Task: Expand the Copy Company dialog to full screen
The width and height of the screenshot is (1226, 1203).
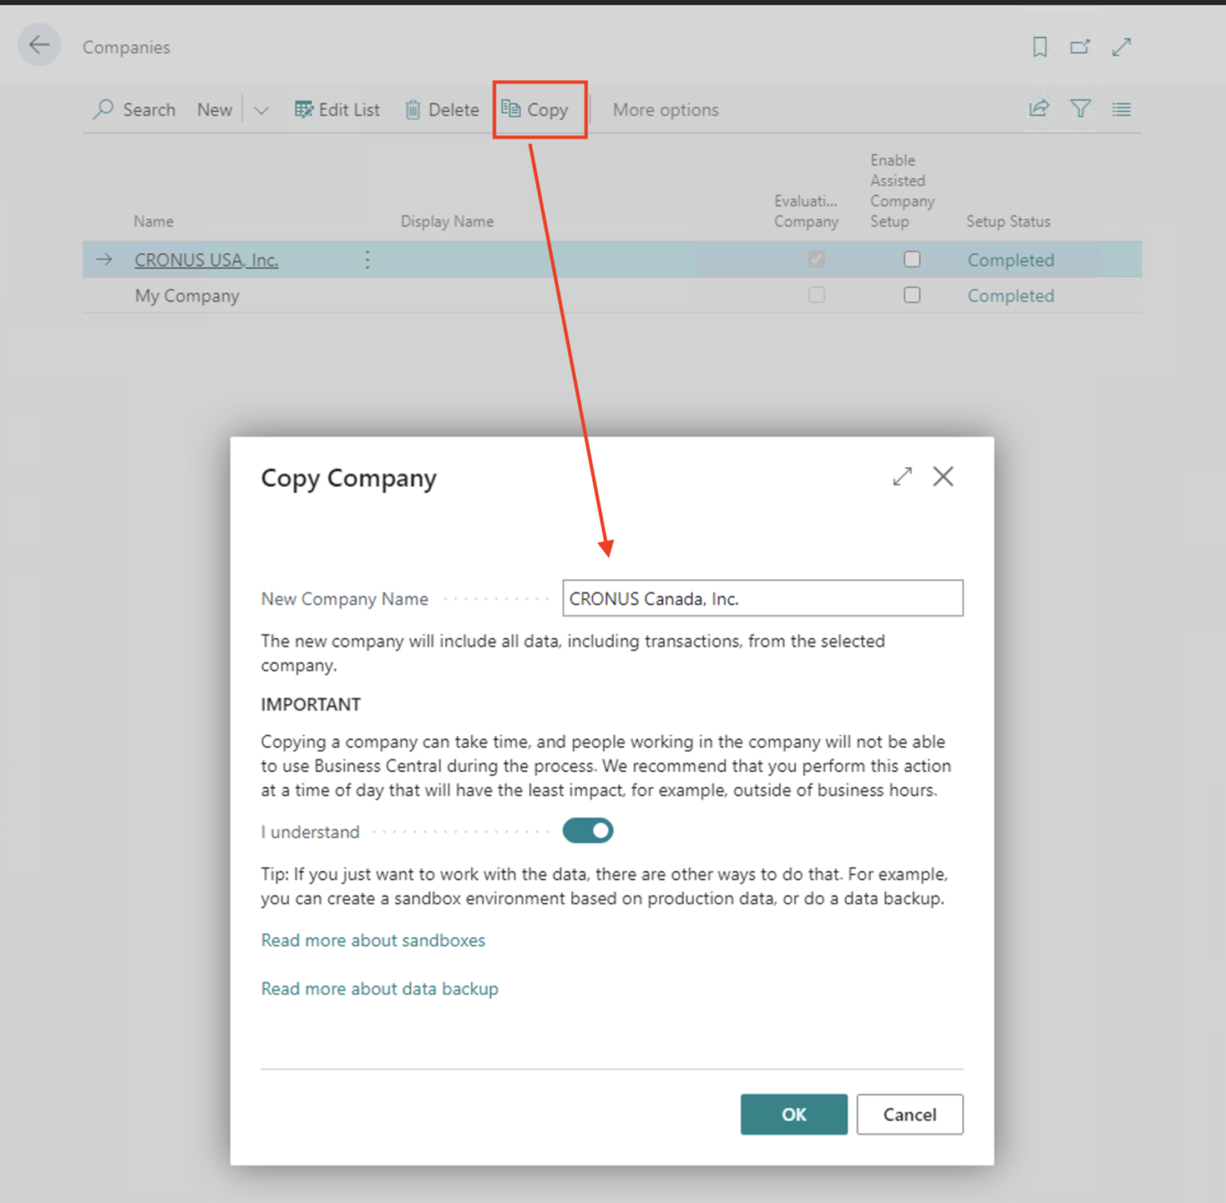Action: point(901,477)
